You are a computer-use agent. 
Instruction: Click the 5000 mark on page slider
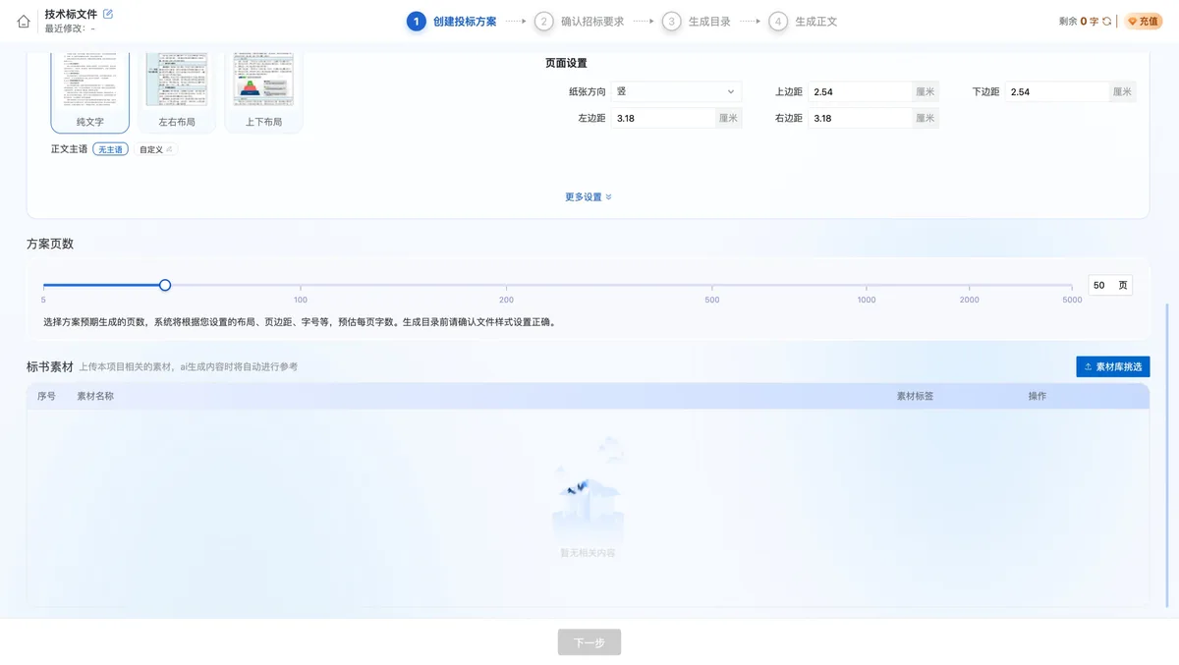point(1072,300)
